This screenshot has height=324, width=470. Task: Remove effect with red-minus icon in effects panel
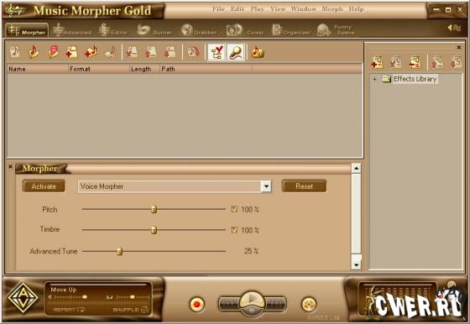coord(415,62)
